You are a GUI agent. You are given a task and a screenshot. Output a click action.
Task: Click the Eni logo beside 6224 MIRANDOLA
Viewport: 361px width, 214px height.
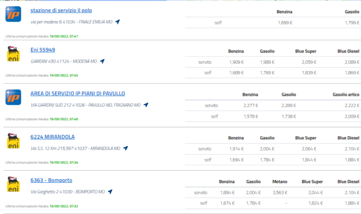[13, 141]
